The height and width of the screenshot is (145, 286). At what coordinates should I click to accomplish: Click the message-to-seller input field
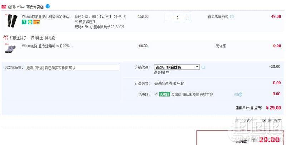72,67
